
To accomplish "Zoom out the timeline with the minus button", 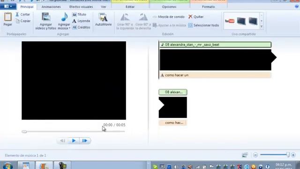I will pyautogui.click(x=255, y=155).
